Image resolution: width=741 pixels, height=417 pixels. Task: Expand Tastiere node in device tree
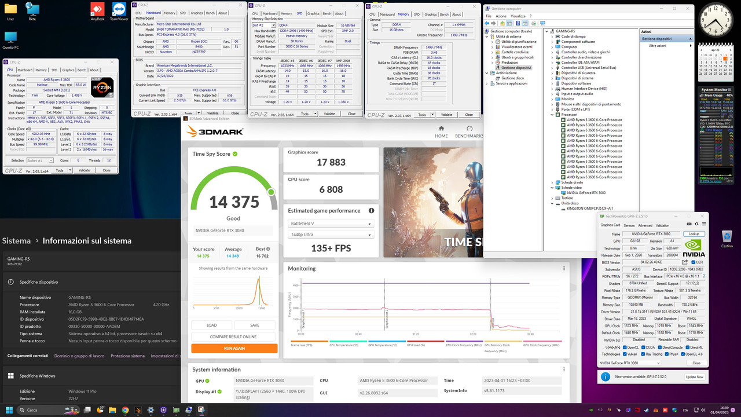552,198
